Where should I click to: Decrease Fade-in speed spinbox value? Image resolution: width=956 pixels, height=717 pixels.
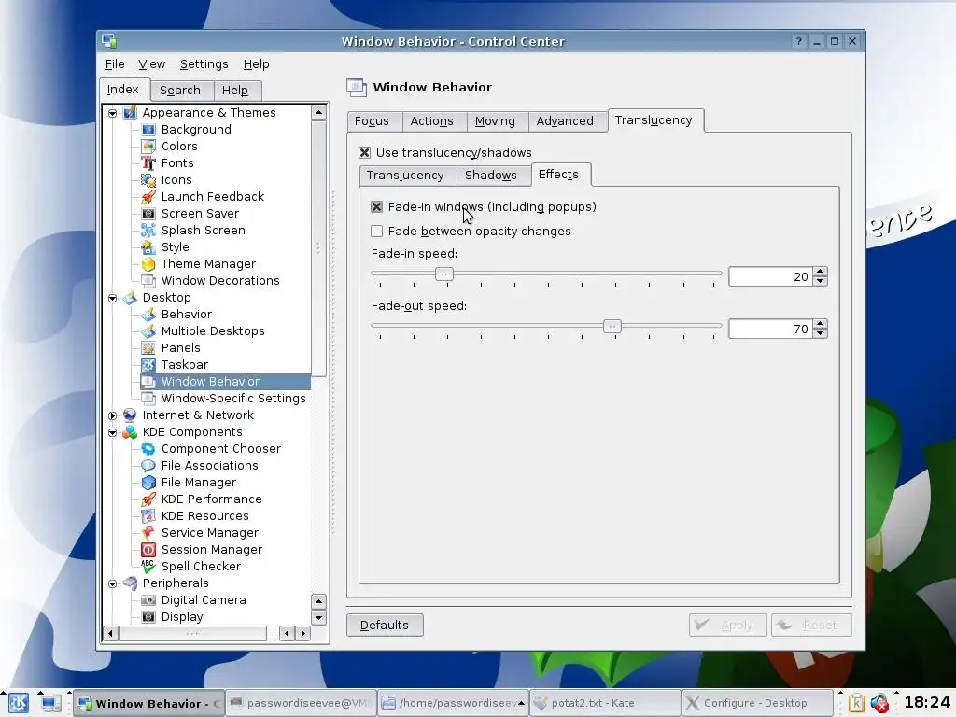tap(820, 281)
